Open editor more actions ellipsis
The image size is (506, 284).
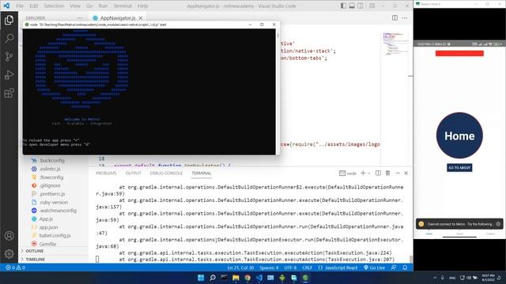[405, 18]
